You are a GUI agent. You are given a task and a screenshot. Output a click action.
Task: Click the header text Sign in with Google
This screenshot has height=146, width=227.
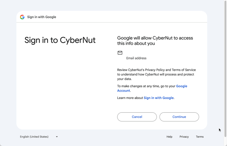[x=41, y=17]
